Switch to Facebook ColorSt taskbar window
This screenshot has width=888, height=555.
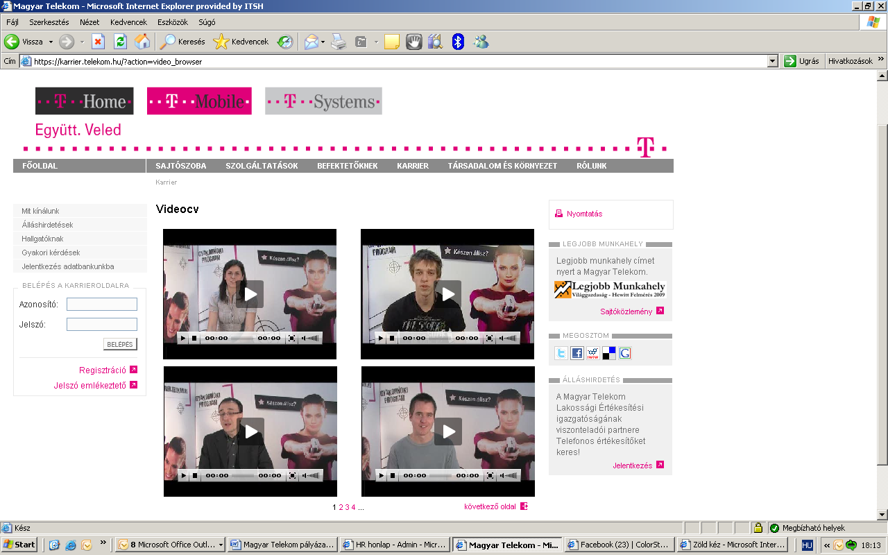point(620,545)
